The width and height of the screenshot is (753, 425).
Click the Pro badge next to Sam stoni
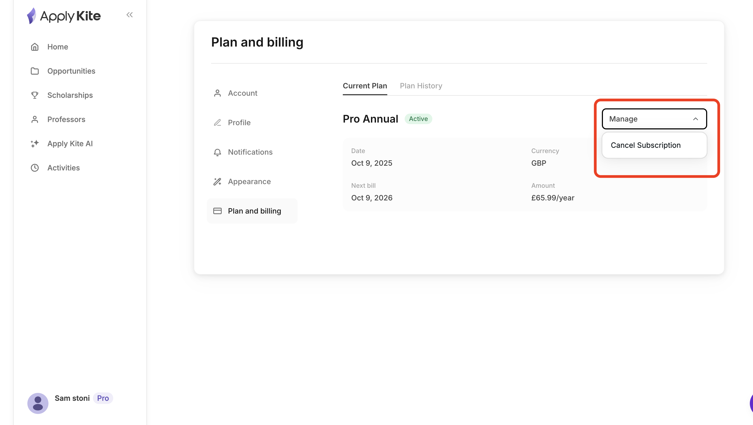pos(103,398)
